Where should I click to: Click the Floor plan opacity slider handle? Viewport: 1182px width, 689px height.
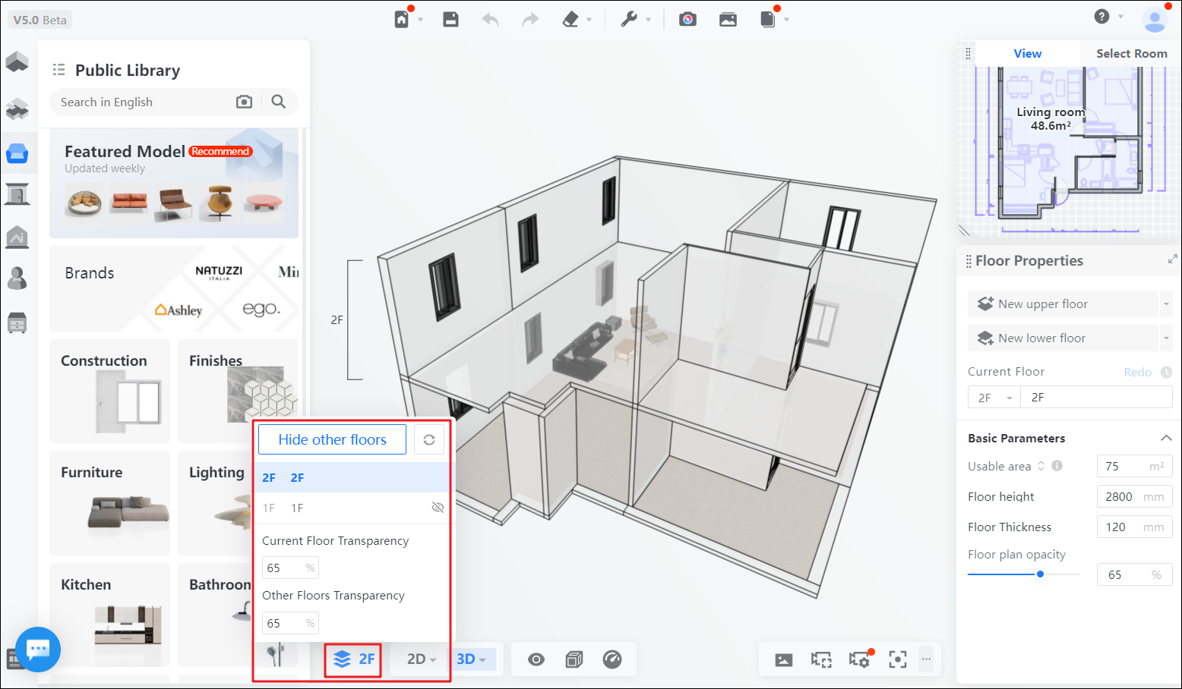1040,574
